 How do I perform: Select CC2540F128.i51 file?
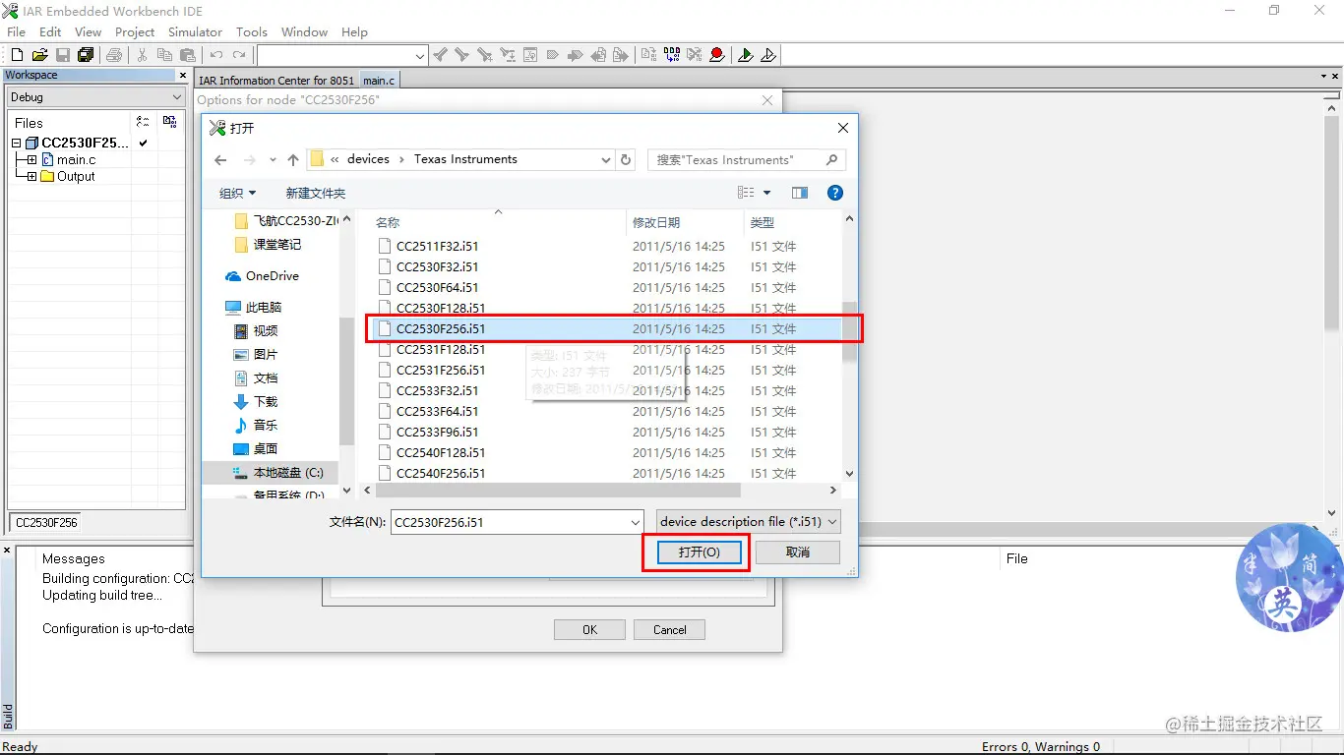coord(441,452)
